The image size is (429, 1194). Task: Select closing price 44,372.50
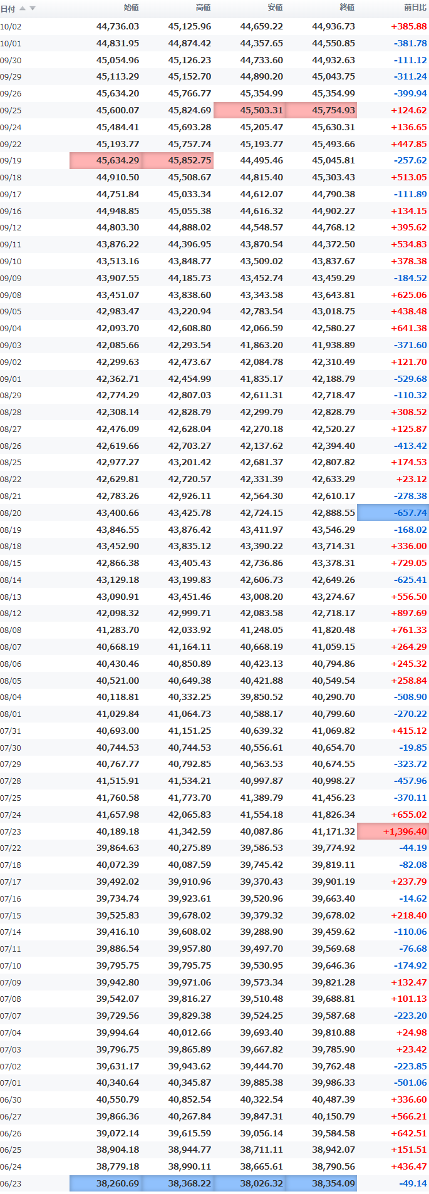point(334,244)
